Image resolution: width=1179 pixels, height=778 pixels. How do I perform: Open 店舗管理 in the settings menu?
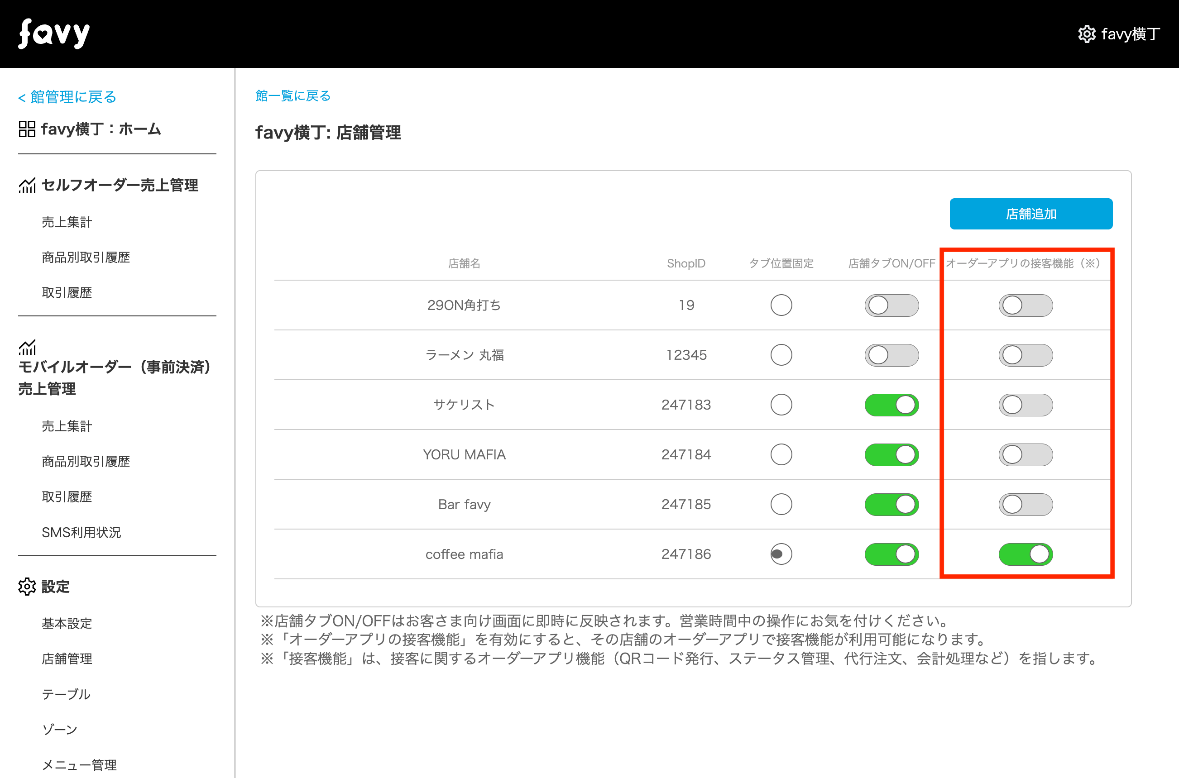pyautogui.click(x=67, y=659)
